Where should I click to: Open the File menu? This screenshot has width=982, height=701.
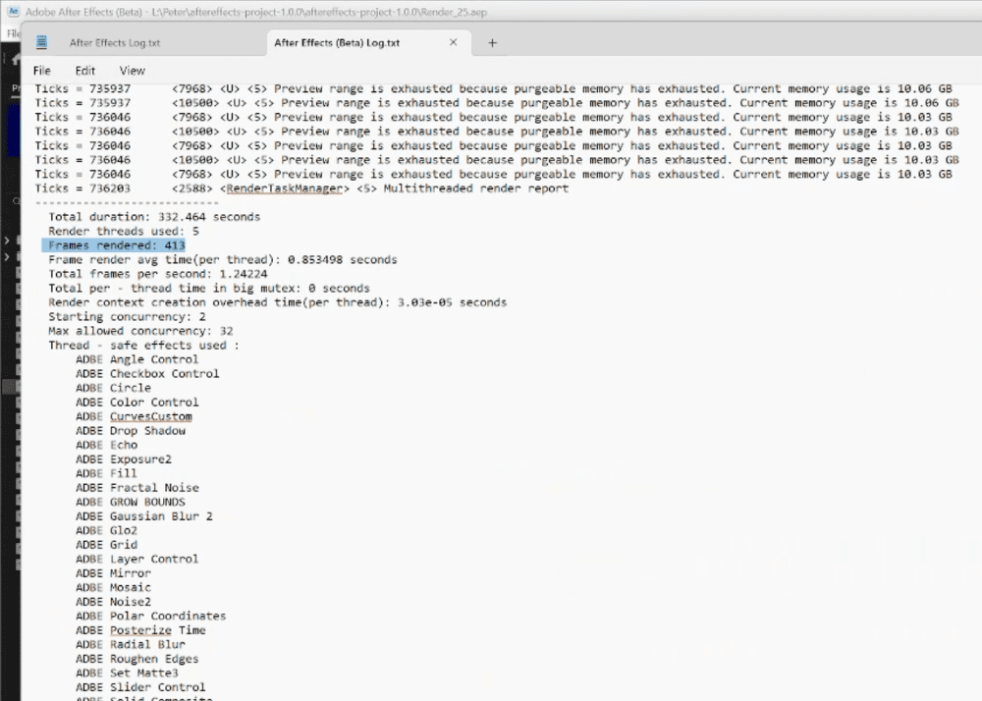click(41, 70)
